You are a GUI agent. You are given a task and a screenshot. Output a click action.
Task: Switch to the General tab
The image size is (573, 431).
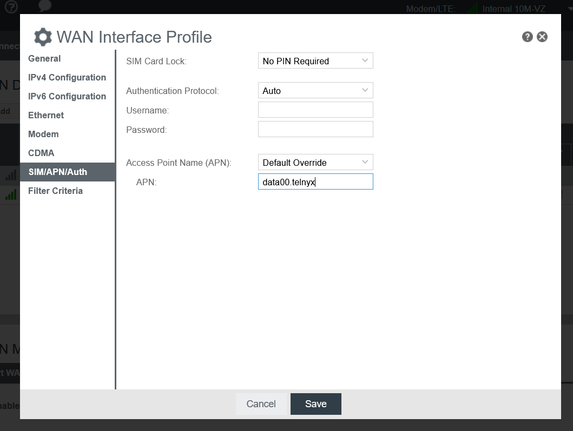[44, 58]
